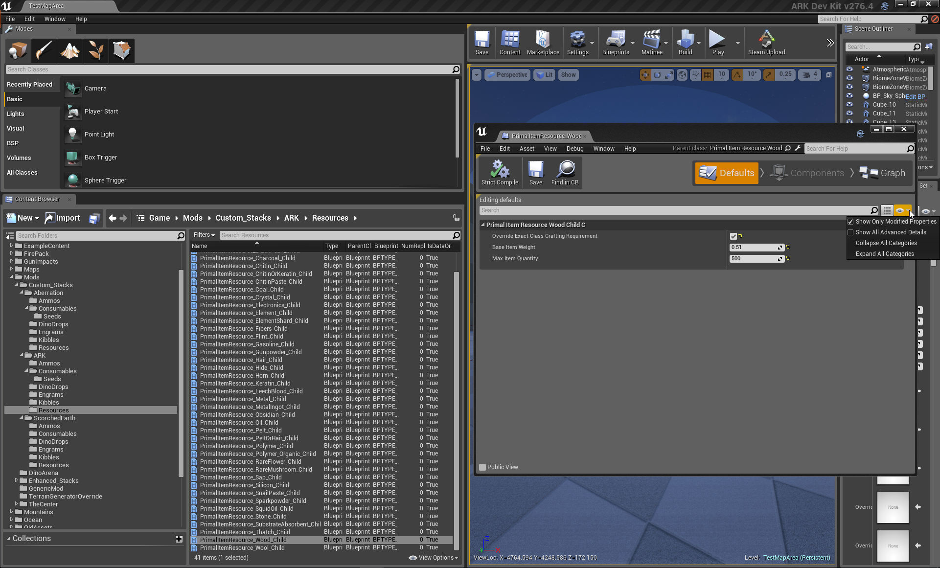The height and width of the screenshot is (568, 940).
Task: Click the Import button
Action: 63,218
